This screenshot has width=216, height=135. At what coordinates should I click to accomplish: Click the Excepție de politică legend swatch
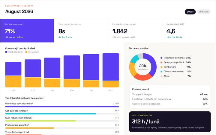[161, 62]
